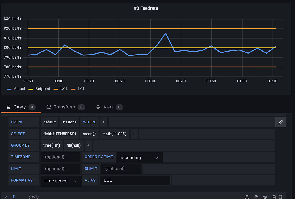Click the orange color bar next to UCL legend
This screenshot has height=199, width=295.
click(x=56, y=89)
